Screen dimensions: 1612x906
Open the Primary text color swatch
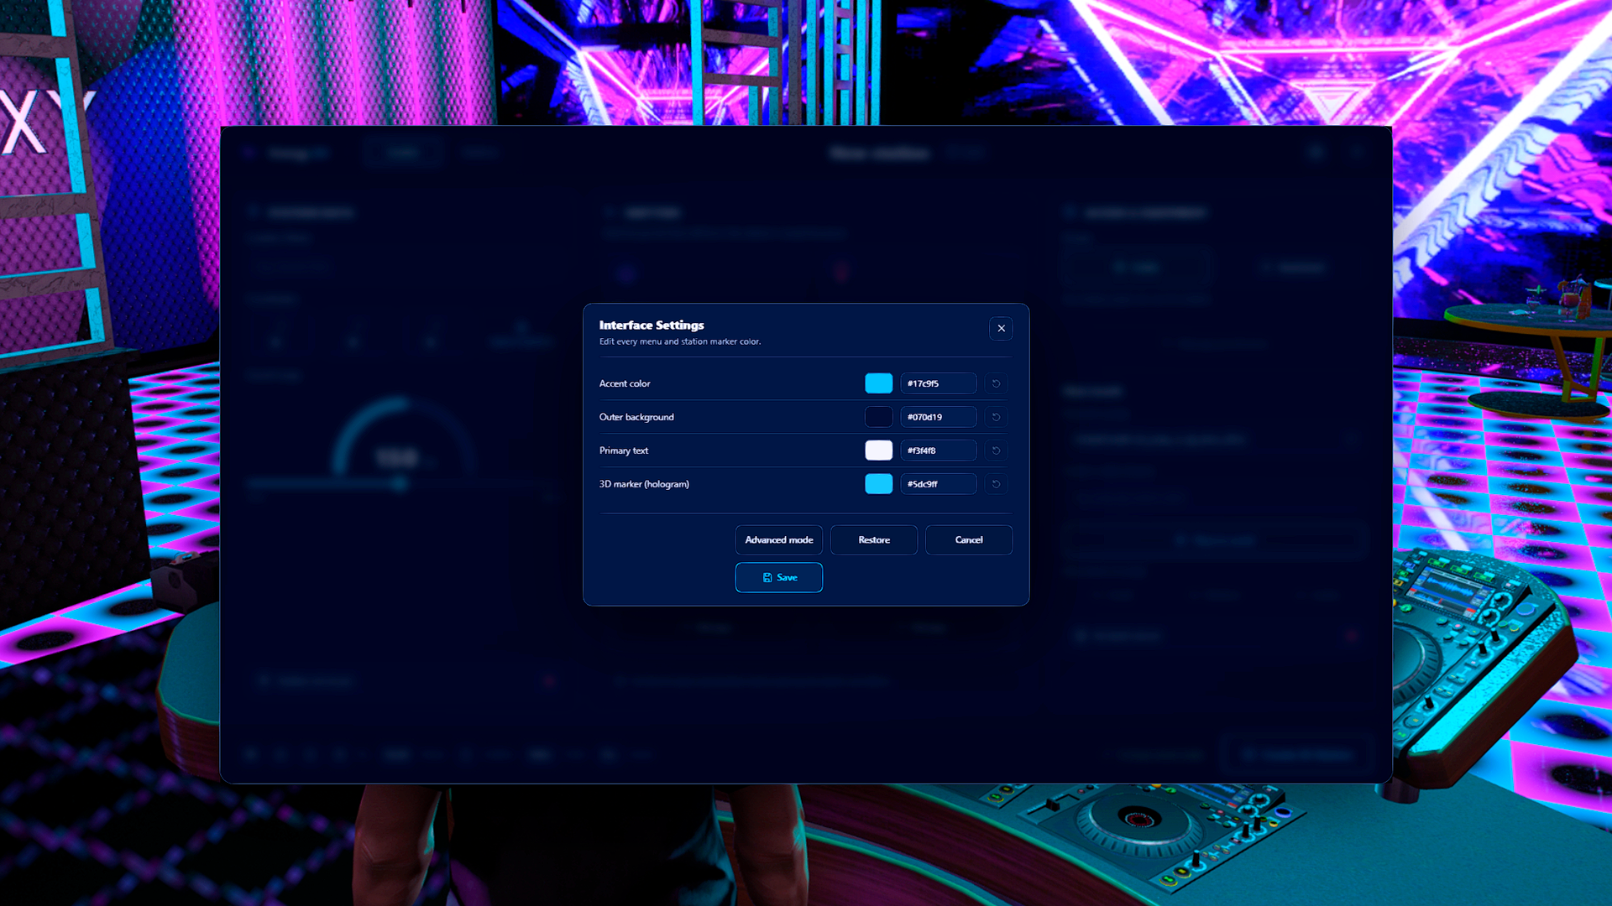tap(879, 450)
